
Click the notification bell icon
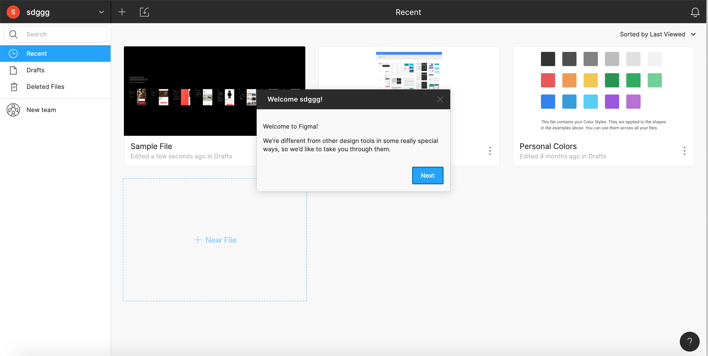[x=695, y=12]
